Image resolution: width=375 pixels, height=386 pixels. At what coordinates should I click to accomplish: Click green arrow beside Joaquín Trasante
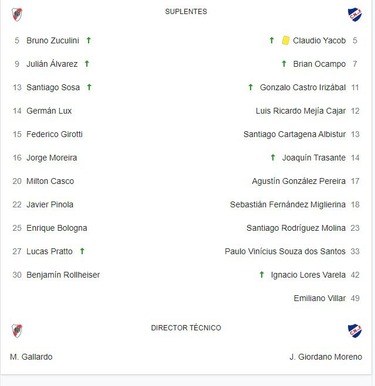click(x=273, y=158)
